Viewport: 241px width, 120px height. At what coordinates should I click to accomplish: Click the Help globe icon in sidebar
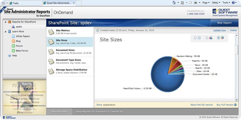pyautogui.click(x=10, y=55)
